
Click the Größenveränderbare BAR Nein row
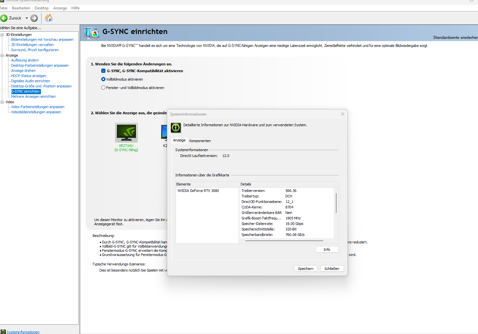click(x=287, y=213)
